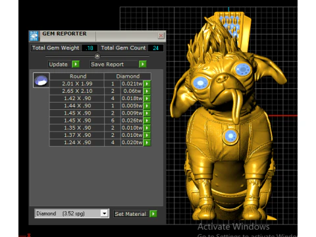Open the Diamond (3.52 spg) material dropdown

tap(105, 213)
